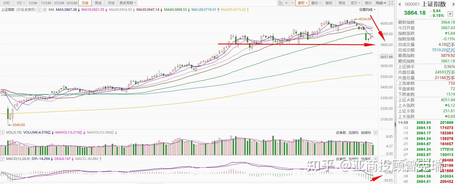This screenshot has height=184, width=455.
Task: Toggle the 筹码 chip distribution view
Action: click(x=329, y=3)
